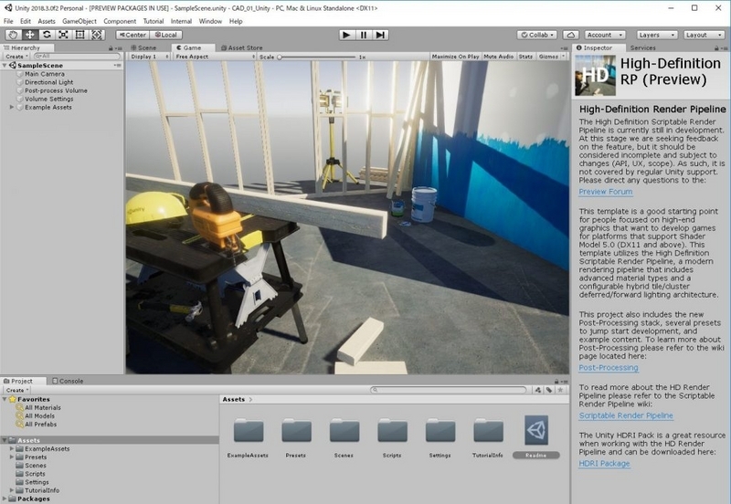Toggle Mute Audio in Game view
Viewport: 731px width, 504px height.
498,57
